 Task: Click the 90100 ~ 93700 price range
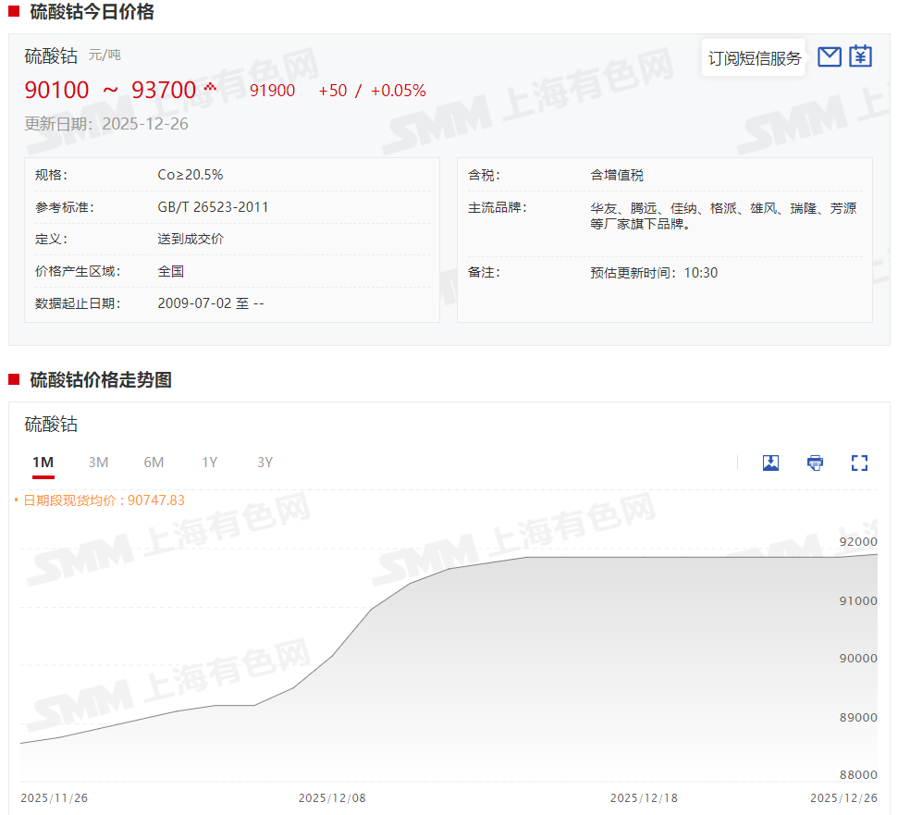coord(110,90)
